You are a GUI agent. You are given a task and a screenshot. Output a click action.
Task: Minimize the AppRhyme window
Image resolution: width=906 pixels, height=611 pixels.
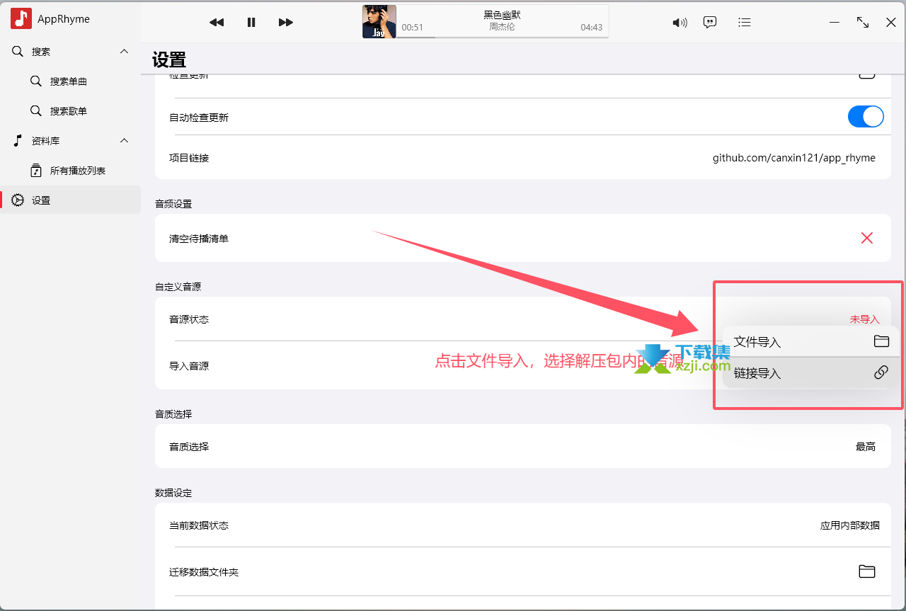(835, 22)
